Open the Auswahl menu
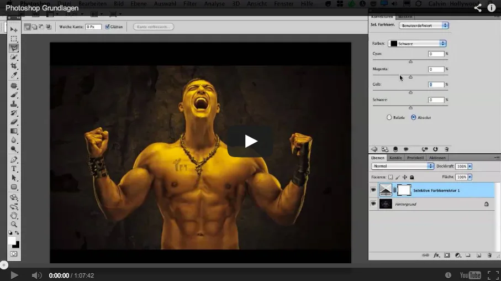This screenshot has height=281, width=501. click(x=165, y=4)
